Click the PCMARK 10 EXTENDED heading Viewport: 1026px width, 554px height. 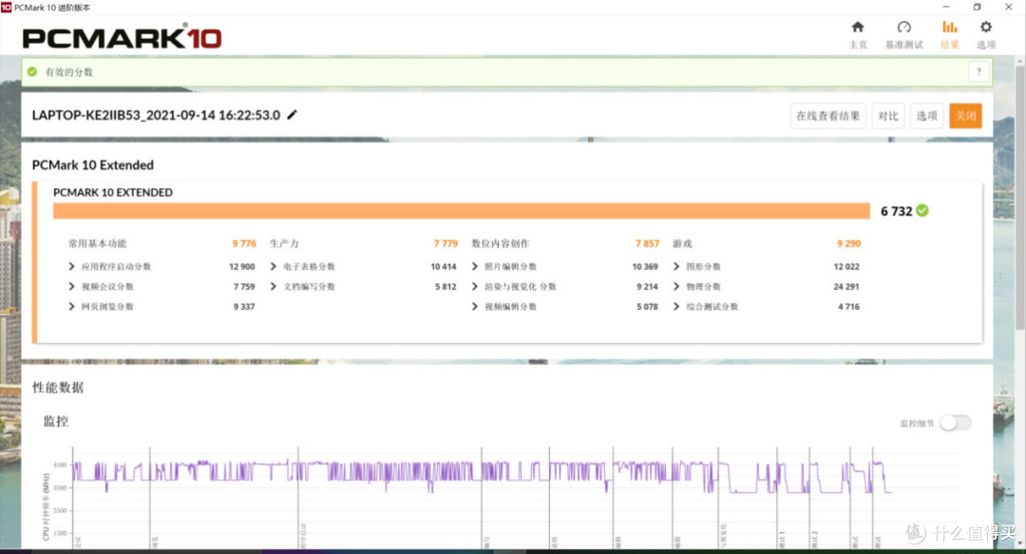[112, 193]
